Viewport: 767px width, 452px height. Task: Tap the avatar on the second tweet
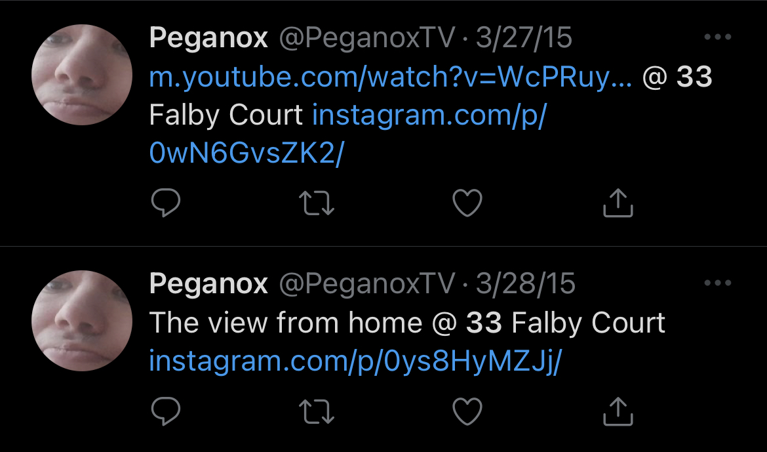coord(82,321)
